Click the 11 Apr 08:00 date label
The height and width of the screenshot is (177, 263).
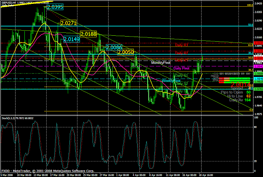click(x=173, y=175)
